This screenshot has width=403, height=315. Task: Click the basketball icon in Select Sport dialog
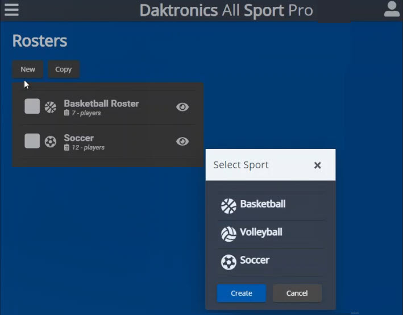(x=228, y=205)
